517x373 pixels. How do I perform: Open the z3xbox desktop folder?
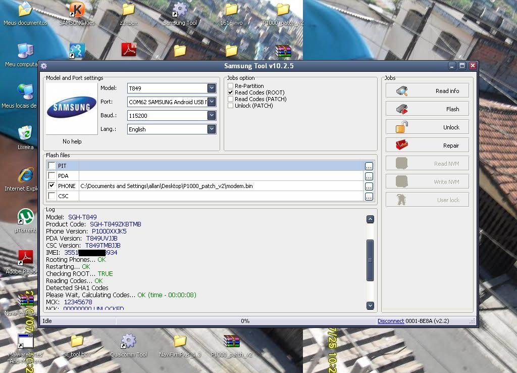128,13
